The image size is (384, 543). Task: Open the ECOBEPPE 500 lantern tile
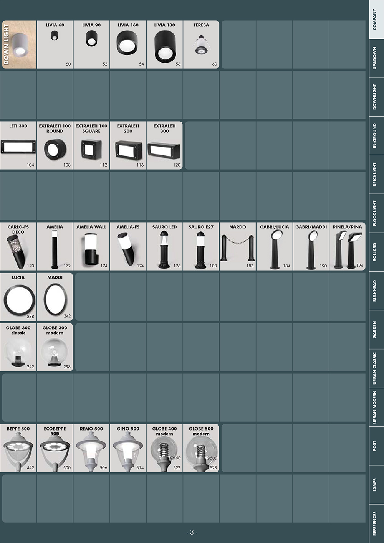coord(55,448)
